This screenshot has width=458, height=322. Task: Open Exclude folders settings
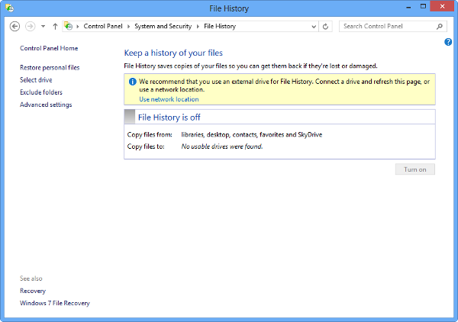41,92
